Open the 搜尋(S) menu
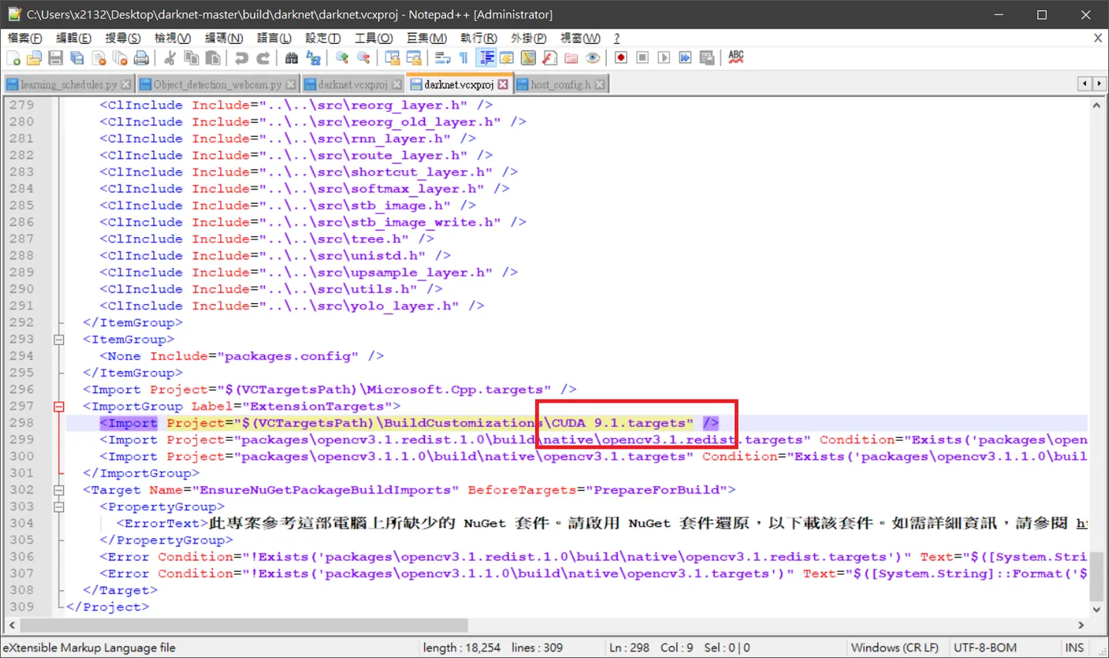 point(122,38)
